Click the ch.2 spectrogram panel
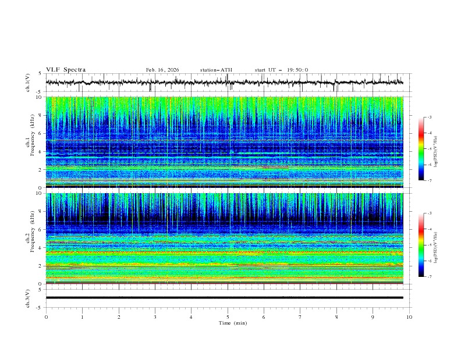This screenshot has height=356, width=461. 224,238
